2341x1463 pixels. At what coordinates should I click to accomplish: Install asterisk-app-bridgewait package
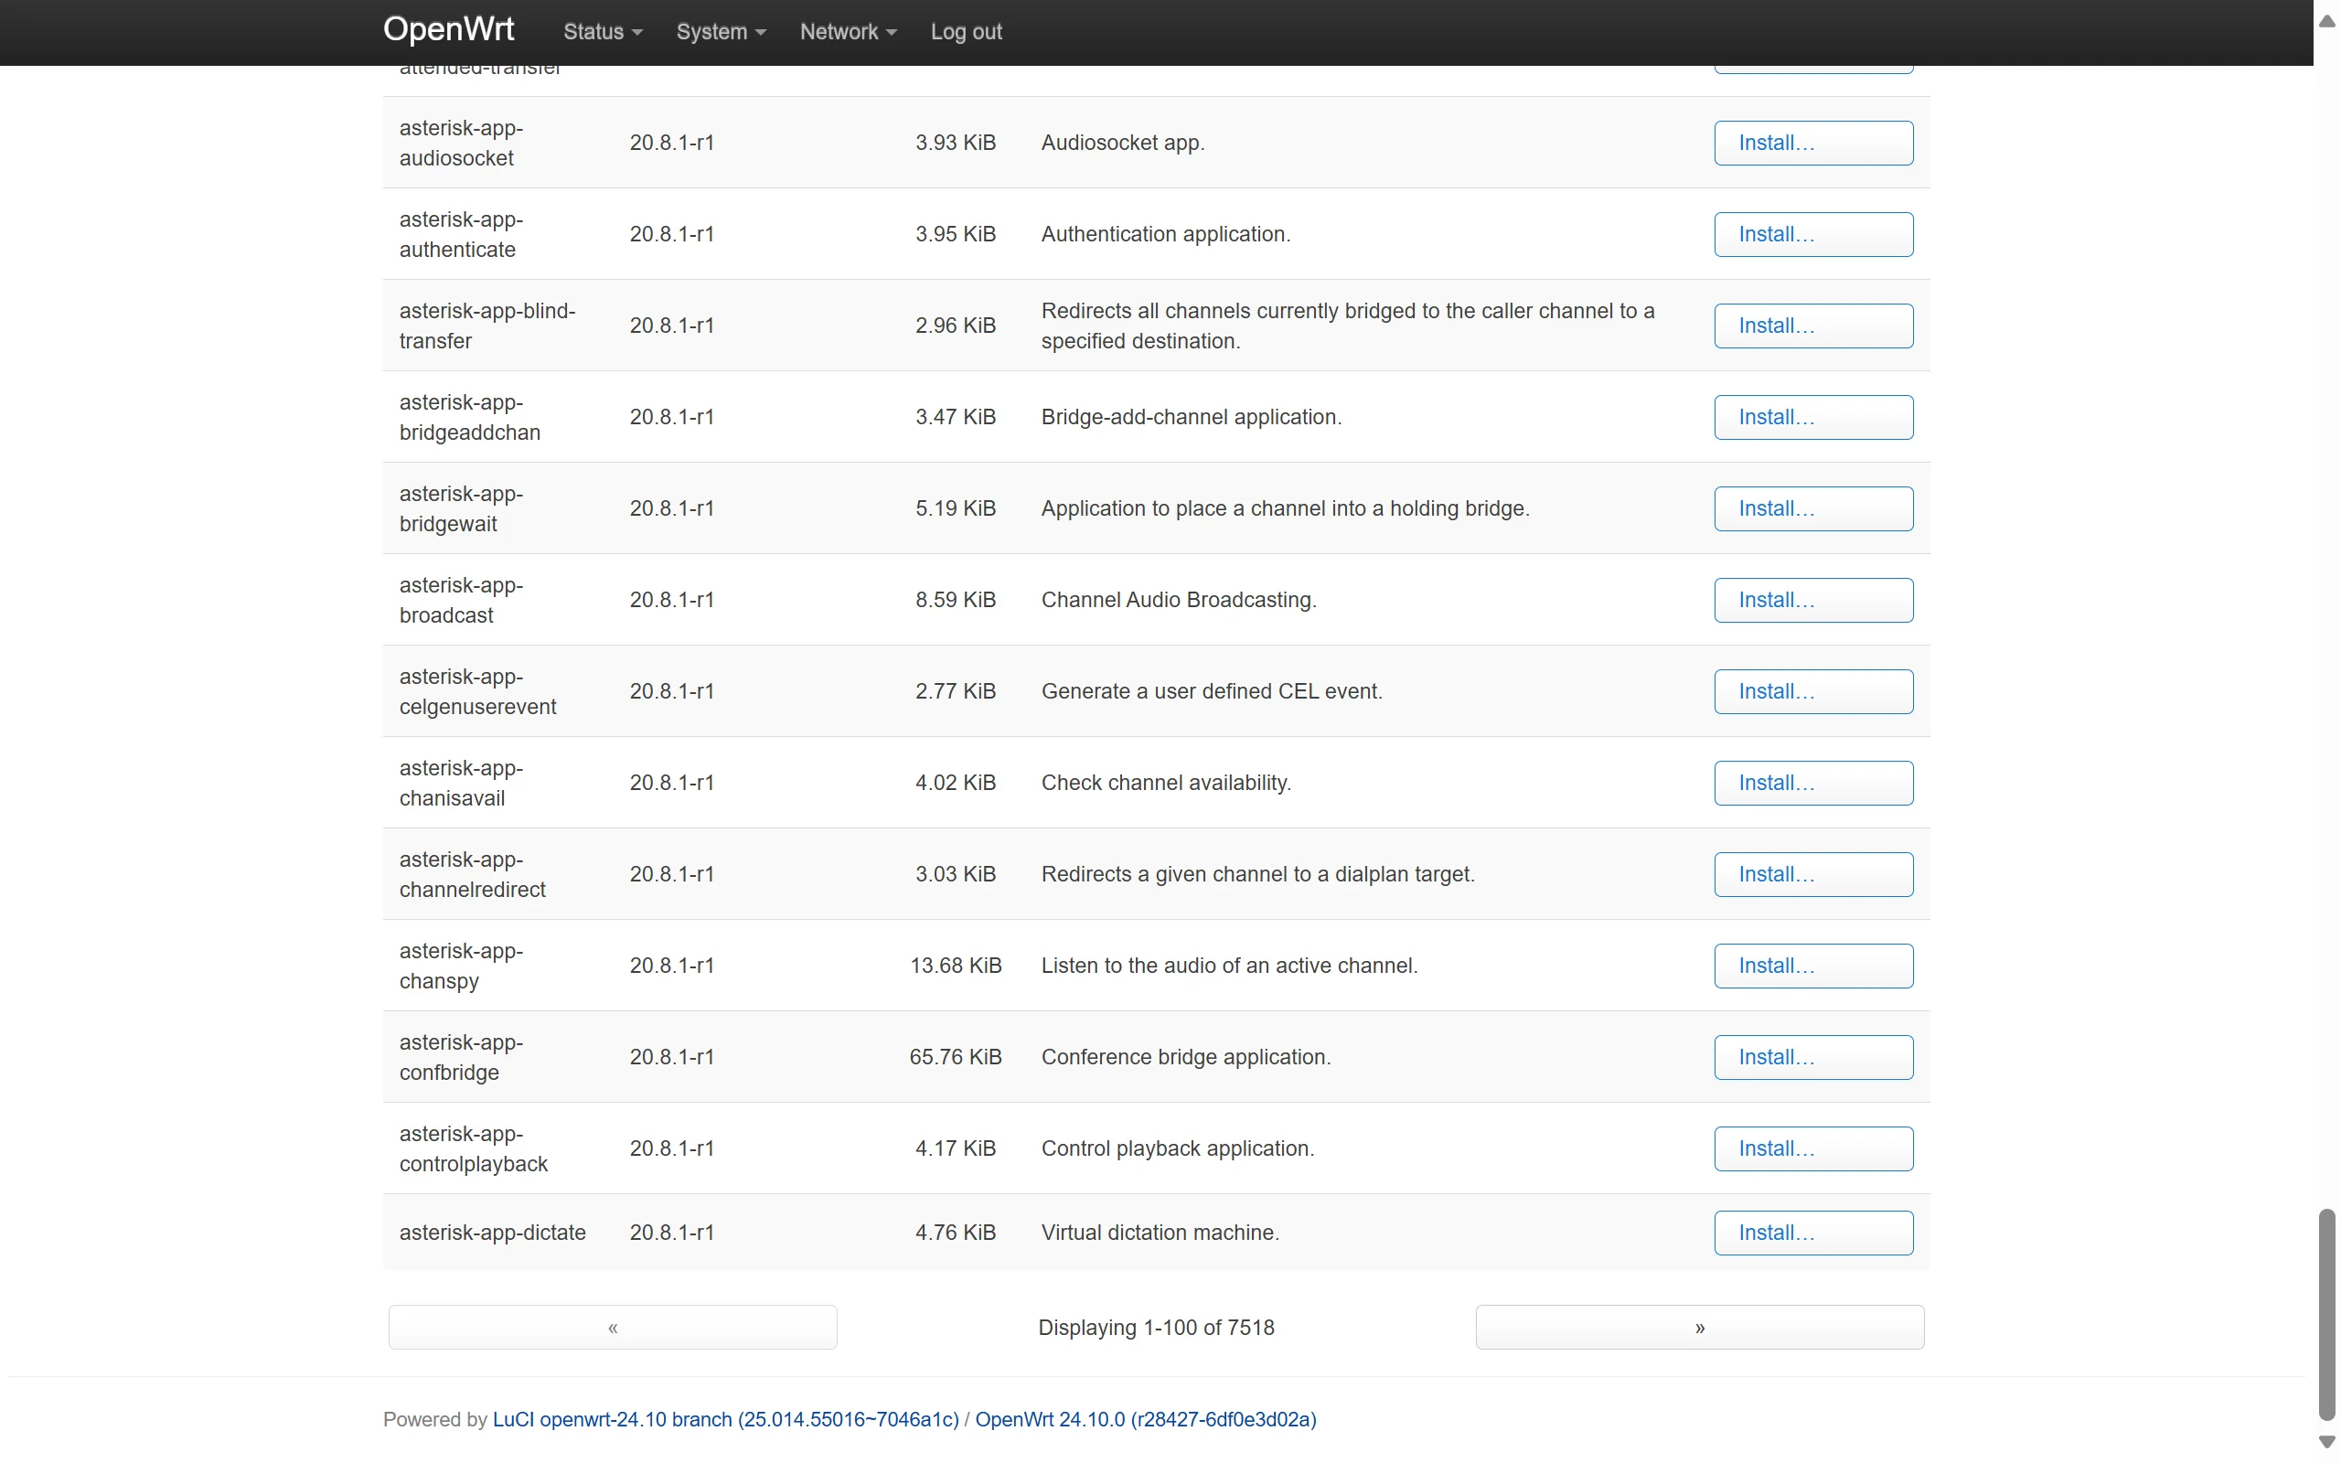[1812, 508]
